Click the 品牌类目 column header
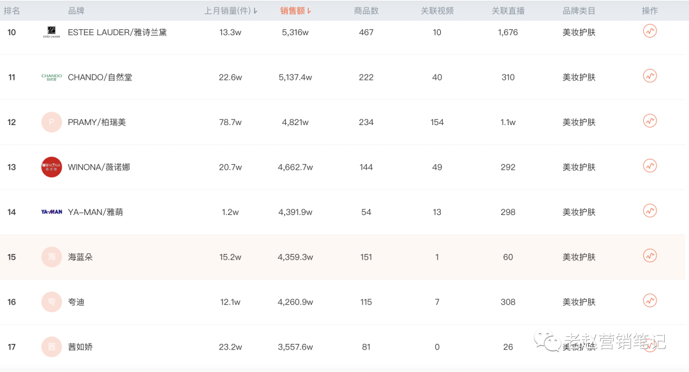 (579, 11)
